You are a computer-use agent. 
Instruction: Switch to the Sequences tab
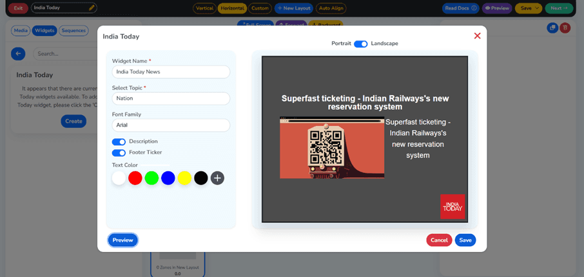pyautogui.click(x=73, y=30)
